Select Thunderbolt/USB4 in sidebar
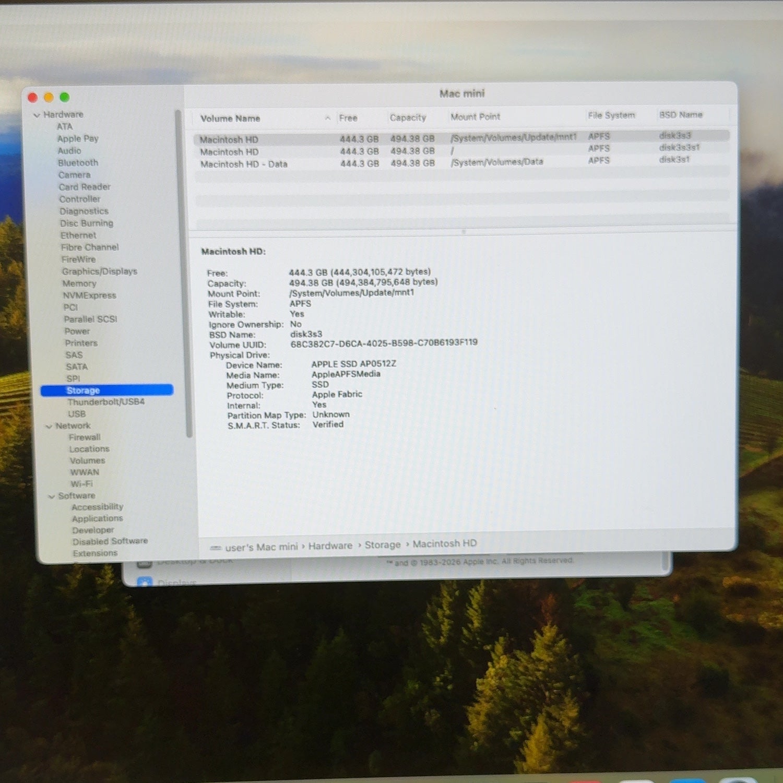783x783 pixels. (106, 402)
